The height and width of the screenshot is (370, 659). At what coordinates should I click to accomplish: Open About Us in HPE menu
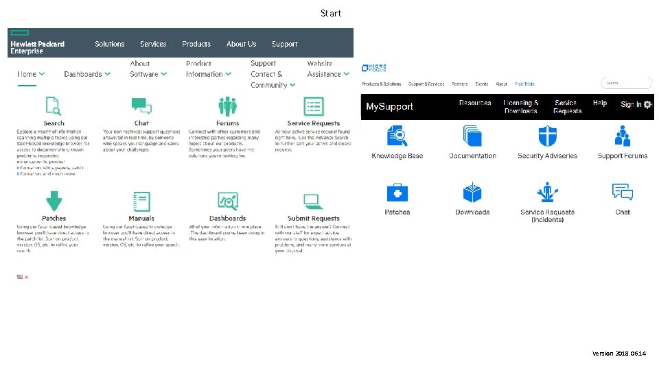pos(241,44)
